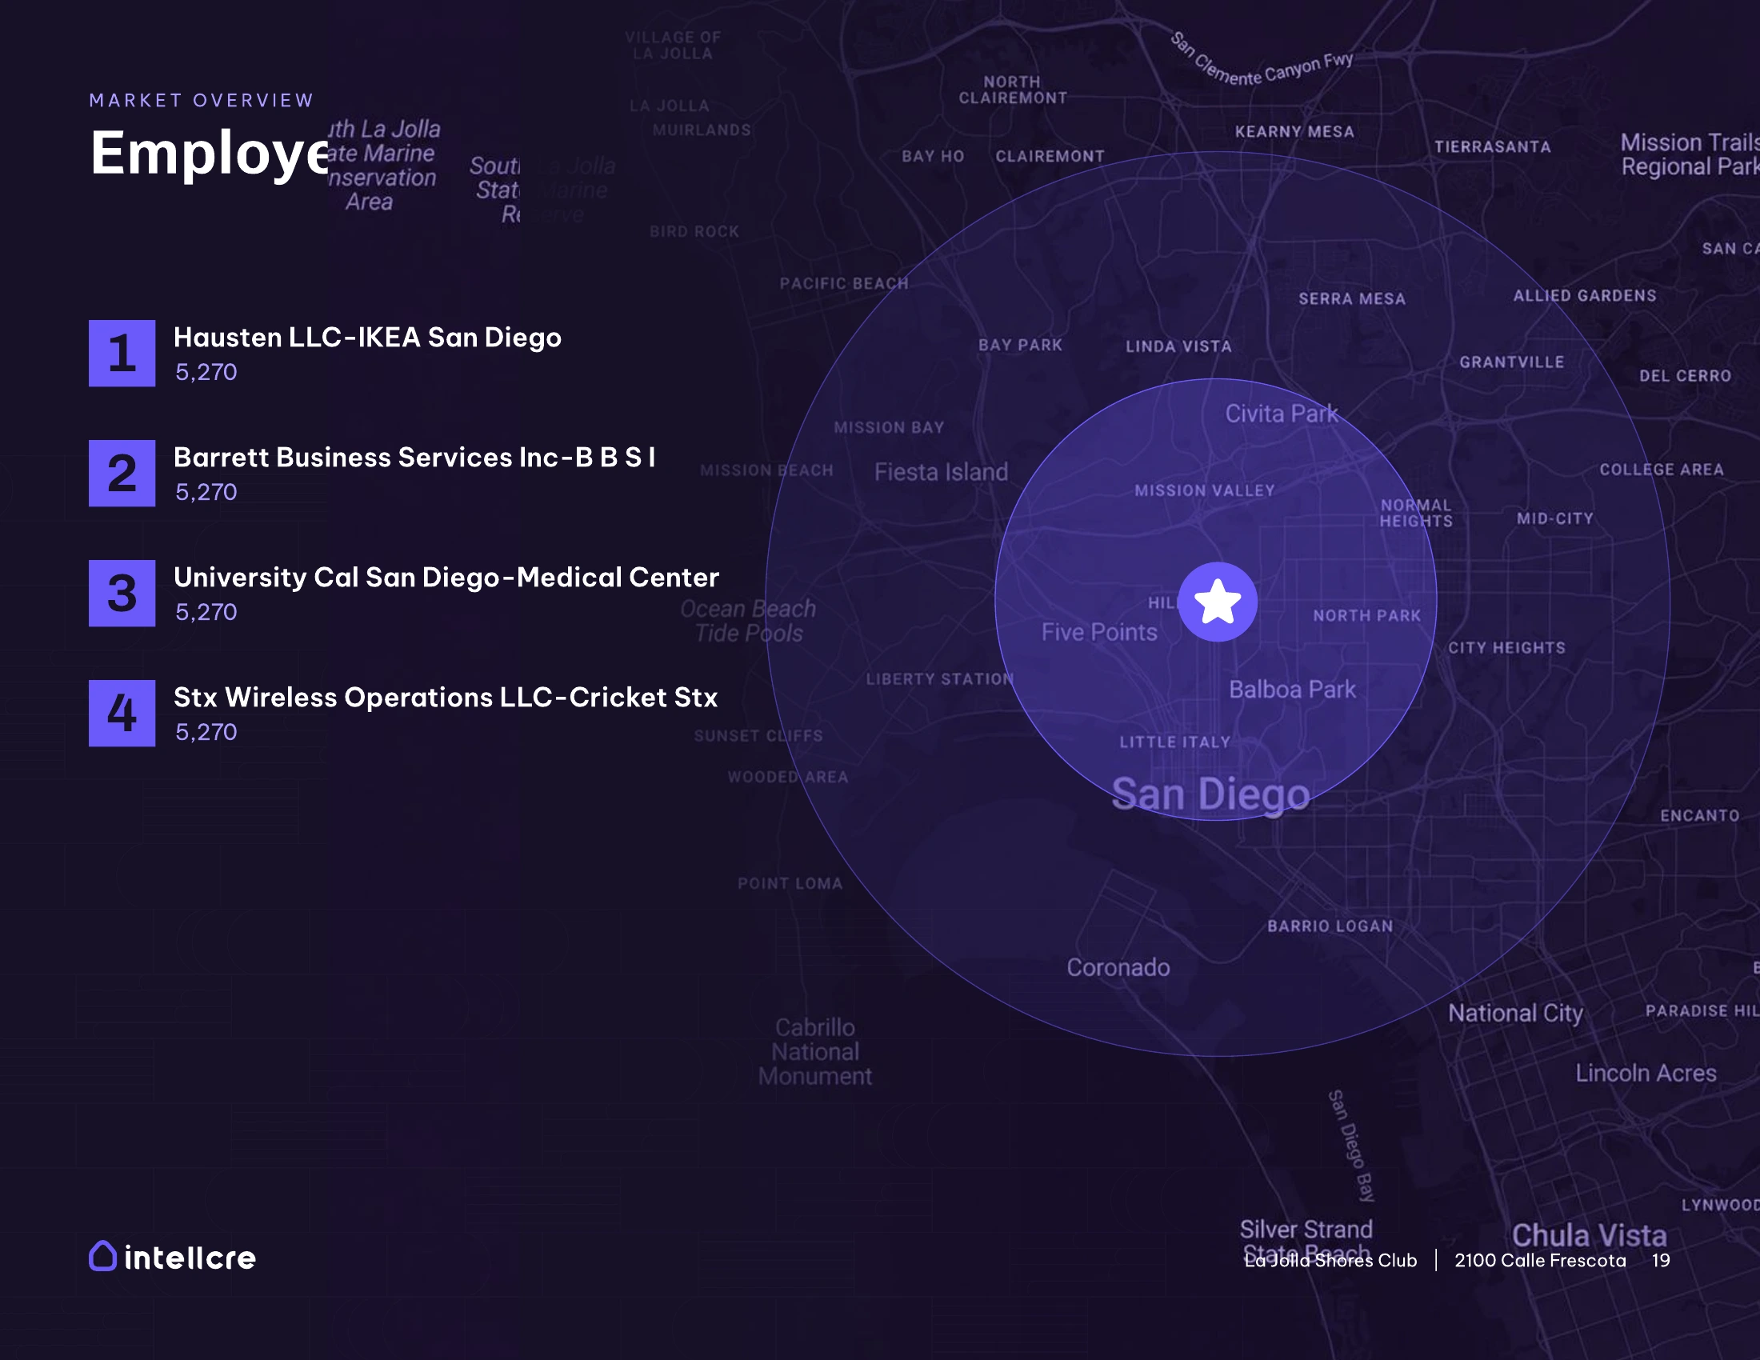Click the "Cabrillo National Monument" map label
Image resolution: width=1760 pixels, height=1360 pixels.
[x=814, y=1051]
